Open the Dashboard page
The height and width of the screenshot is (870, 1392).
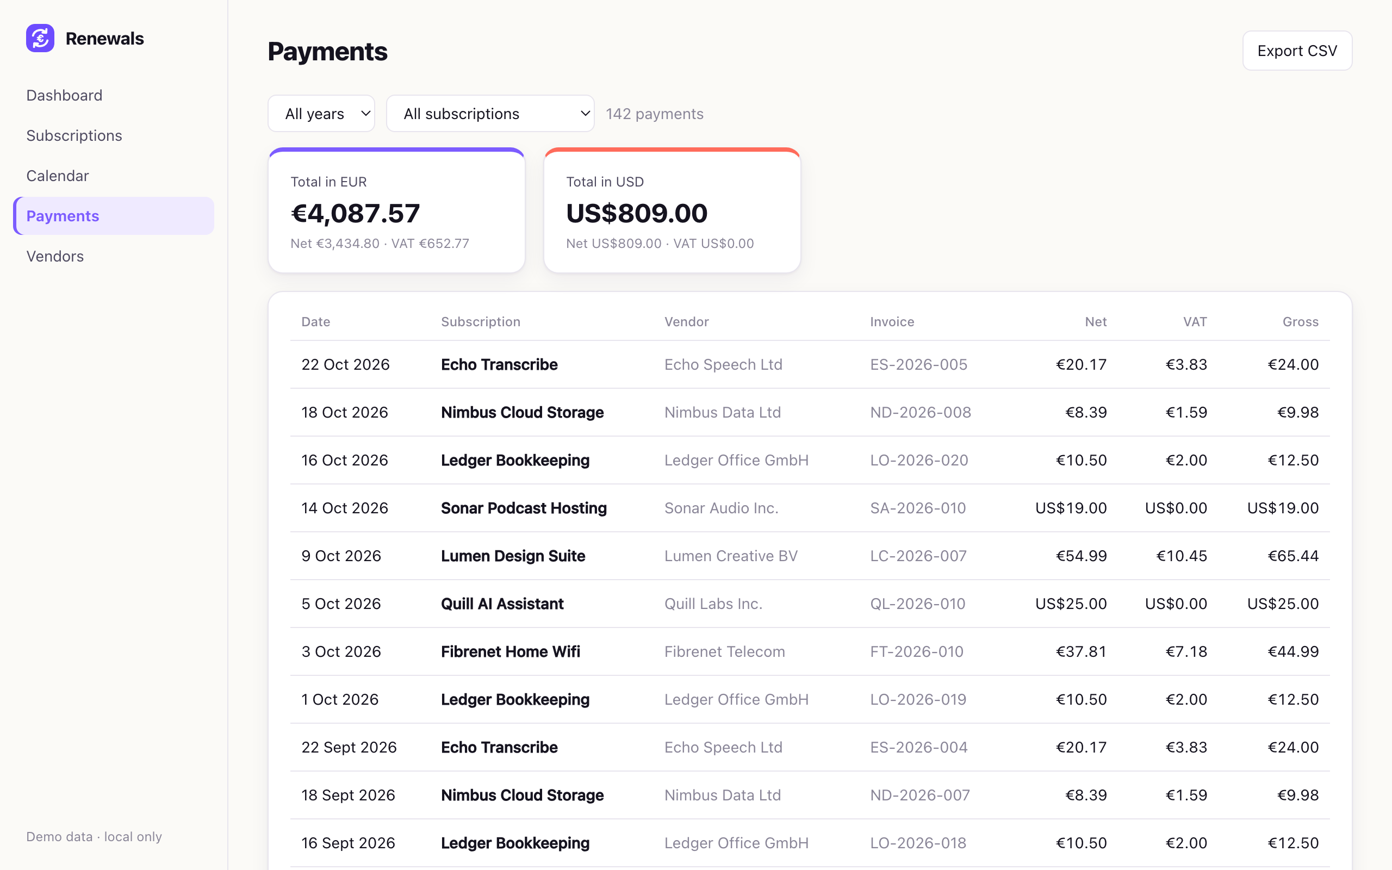tap(64, 95)
